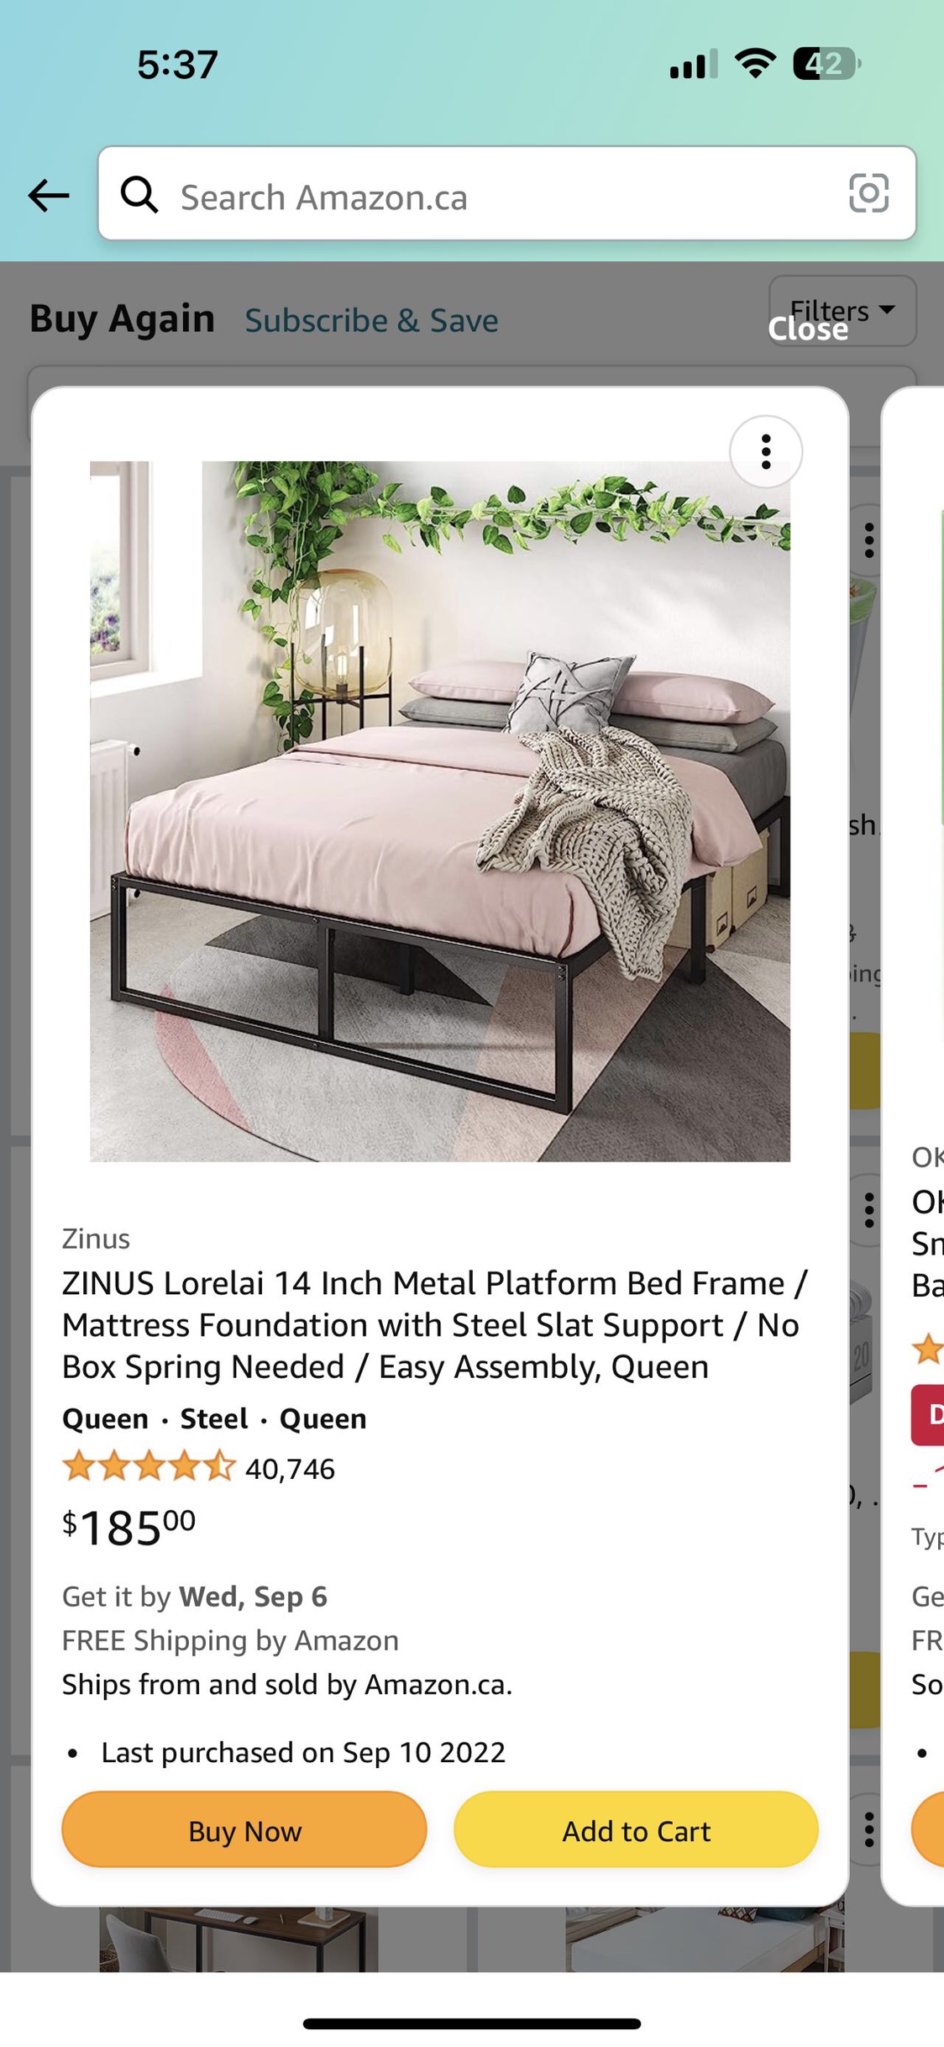
Task: Click the Buy Now button
Action: (244, 1830)
